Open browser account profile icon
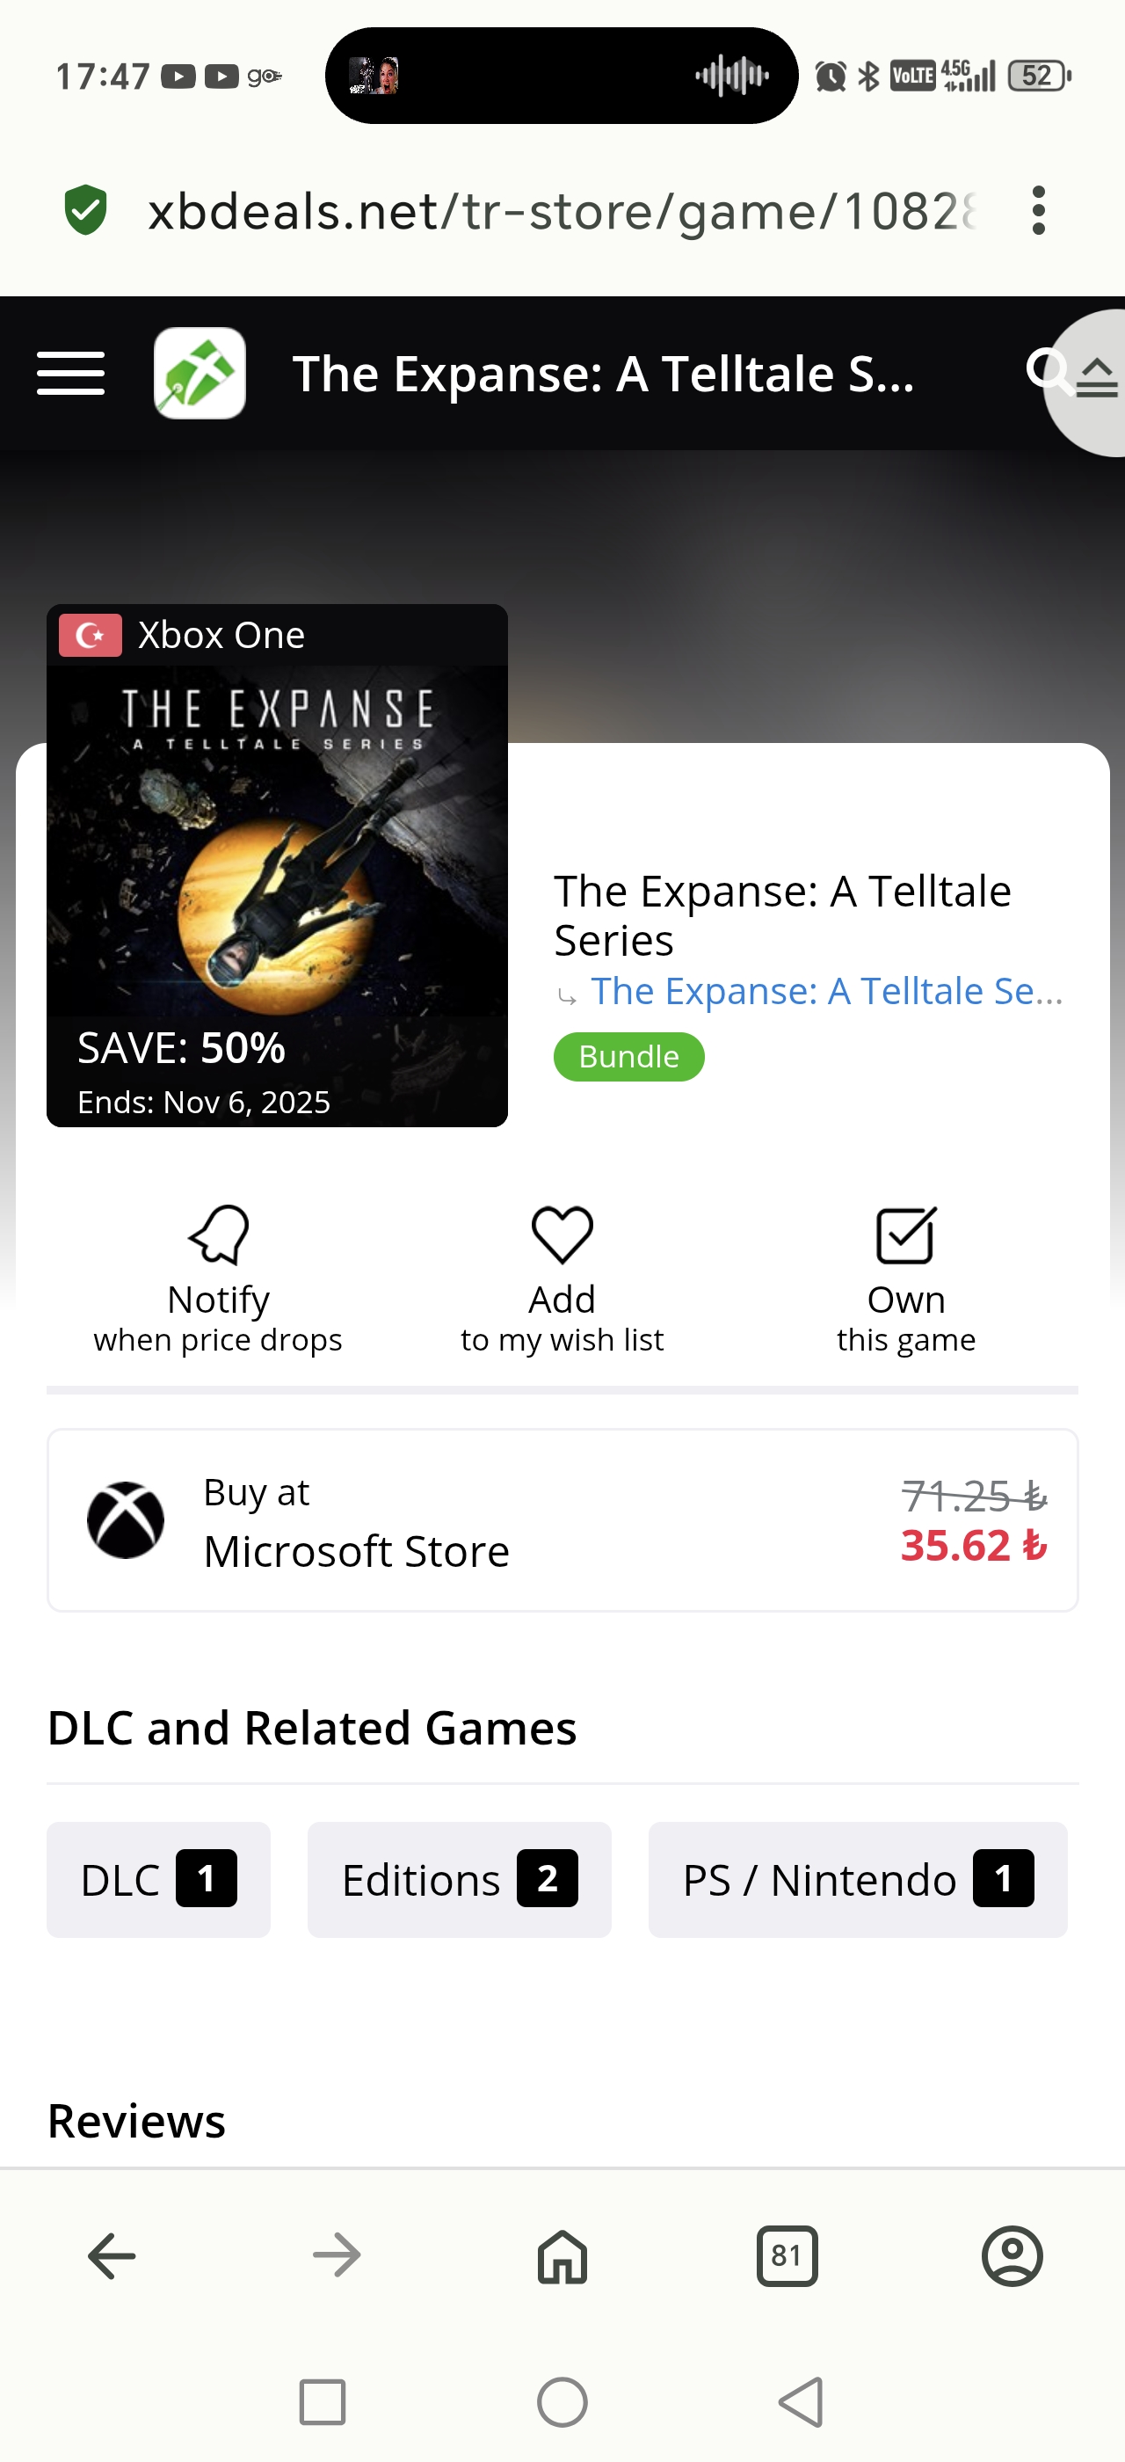The width and height of the screenshot is (1125, 2462). [x=1012, y=2255]
